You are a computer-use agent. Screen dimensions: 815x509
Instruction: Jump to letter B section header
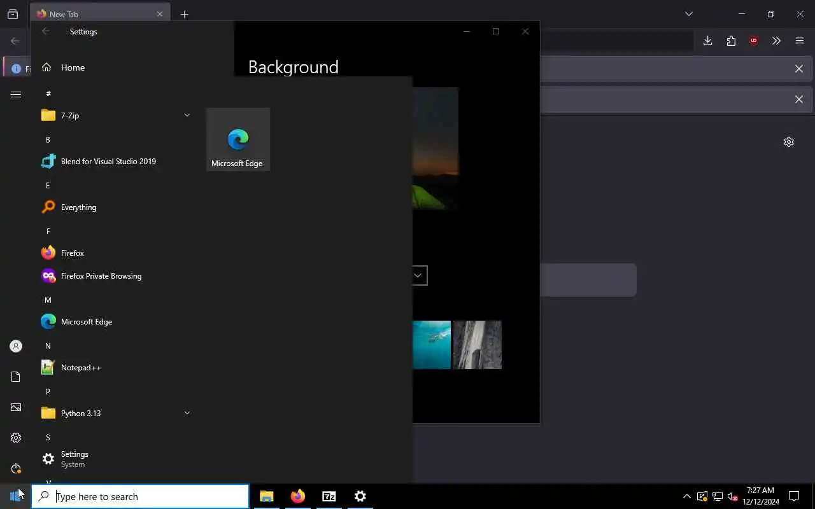(48, 139)
